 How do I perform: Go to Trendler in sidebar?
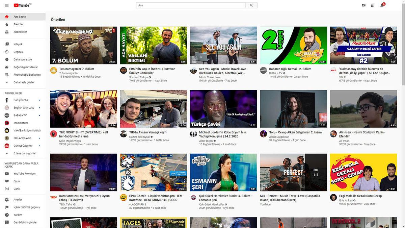pos(18,24)
